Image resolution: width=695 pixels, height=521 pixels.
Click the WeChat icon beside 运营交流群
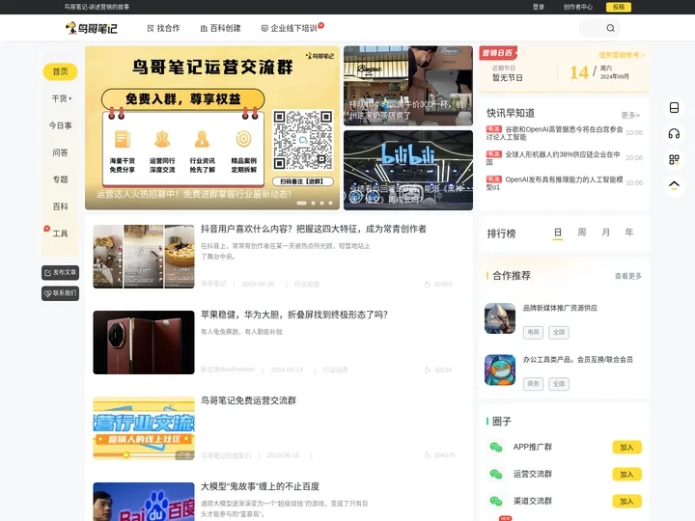point(496,474)
